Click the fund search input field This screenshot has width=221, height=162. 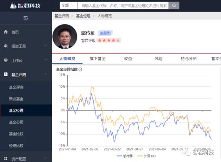[x=123, y=6]
